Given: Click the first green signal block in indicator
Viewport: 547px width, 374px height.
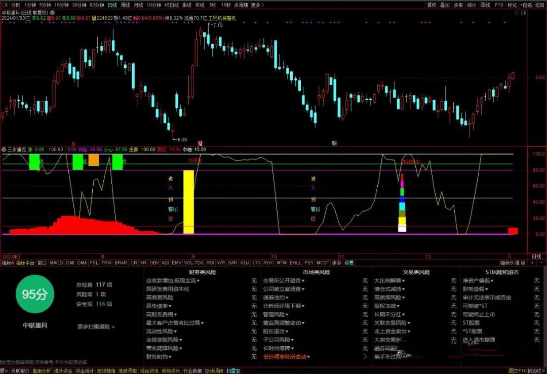Looking at the screenshot, I should [x=34, y=162].
